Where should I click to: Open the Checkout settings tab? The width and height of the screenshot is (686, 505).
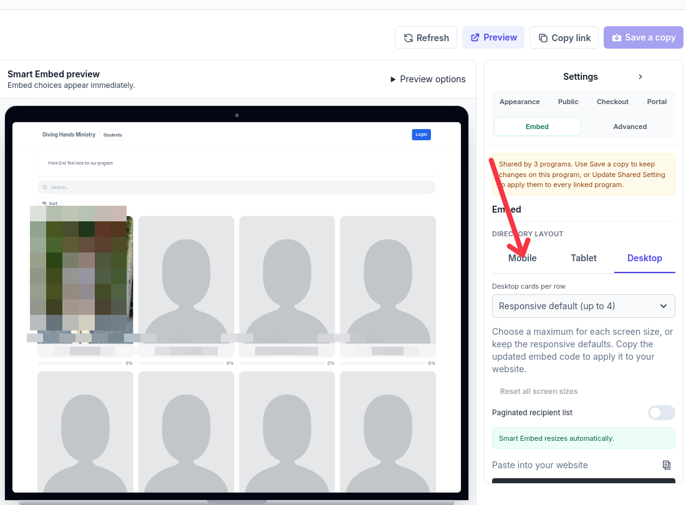tap(612, 102)
